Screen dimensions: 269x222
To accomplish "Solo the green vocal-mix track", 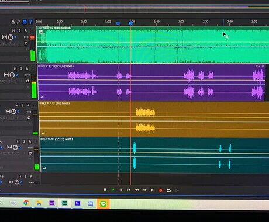I will tap(19, 30).
